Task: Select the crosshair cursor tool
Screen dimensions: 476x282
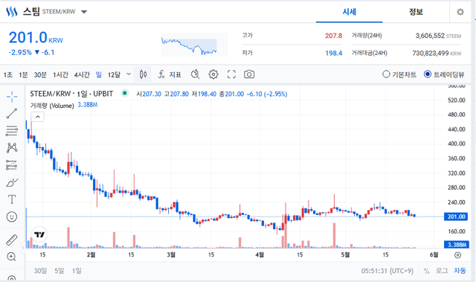Action: tap(12, 97)
